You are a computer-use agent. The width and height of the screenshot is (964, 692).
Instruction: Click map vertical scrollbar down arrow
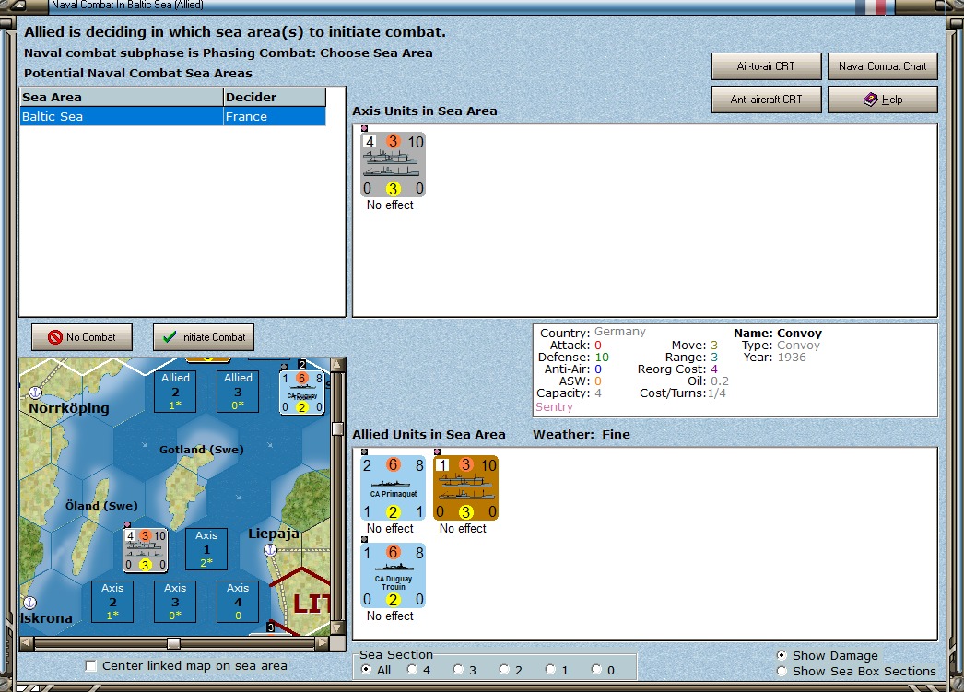click(x=337, y=627)
